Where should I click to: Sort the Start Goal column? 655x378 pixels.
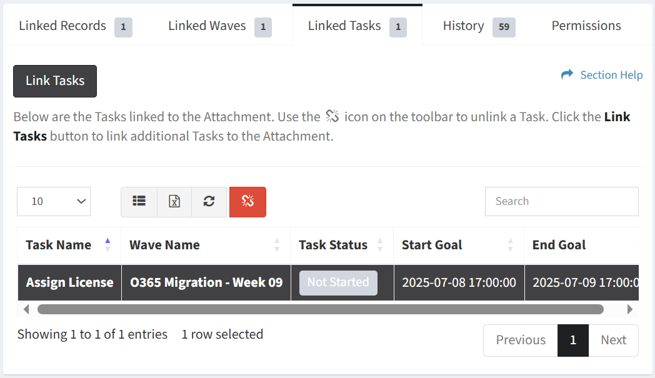pos(510,245)
